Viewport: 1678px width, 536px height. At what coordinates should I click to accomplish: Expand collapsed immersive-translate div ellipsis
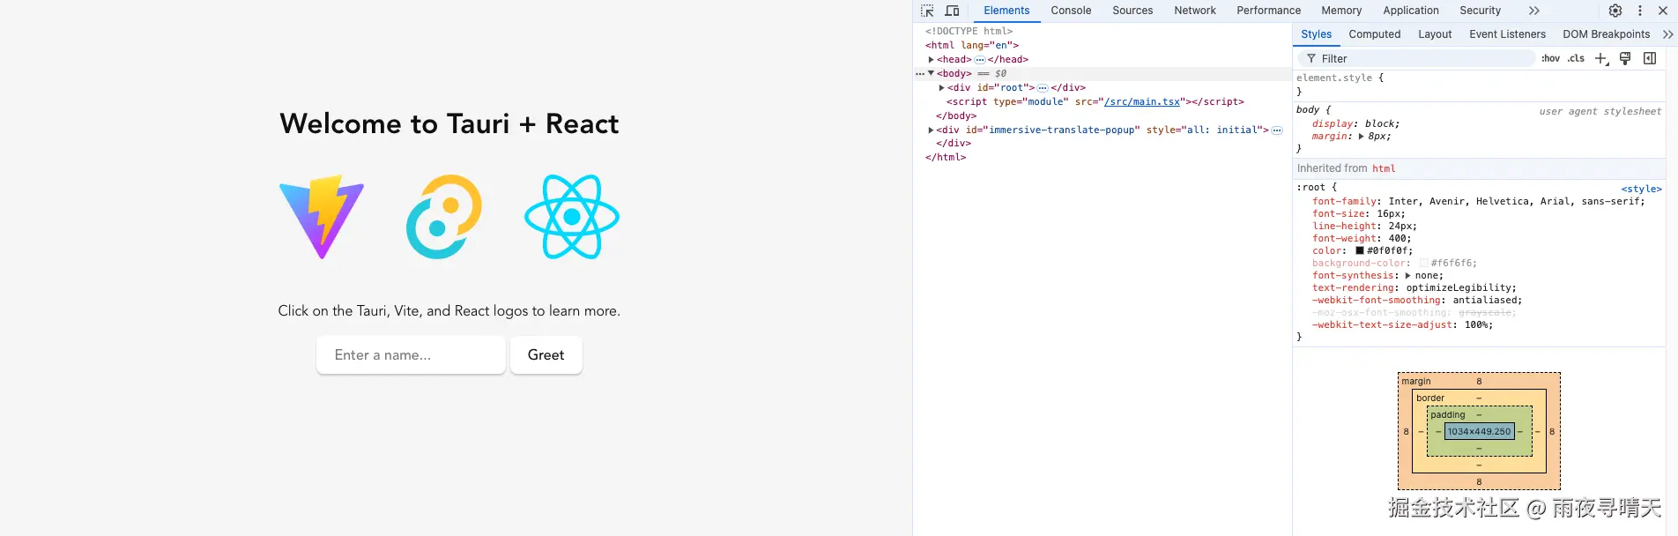click(1277, 130)
